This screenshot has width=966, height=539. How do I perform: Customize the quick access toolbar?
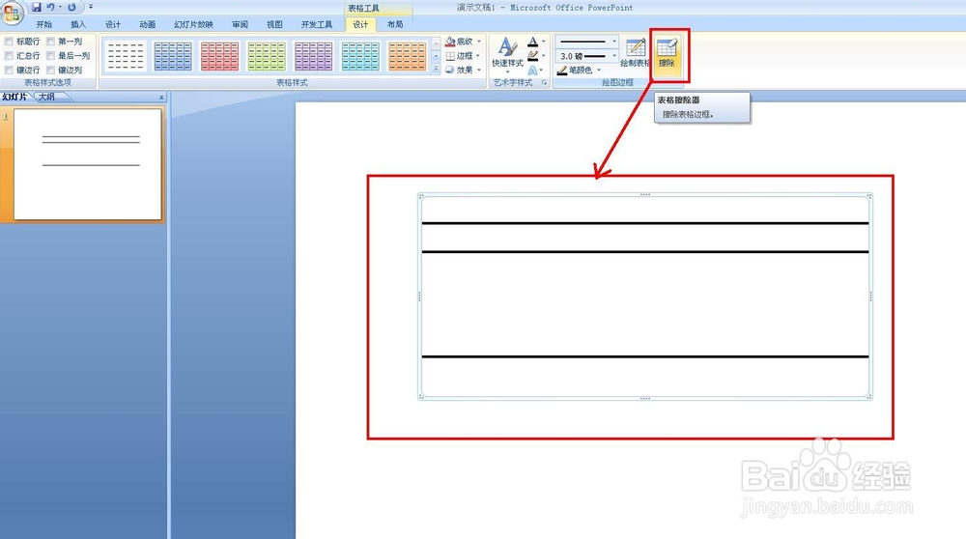[x=91, y=8]
